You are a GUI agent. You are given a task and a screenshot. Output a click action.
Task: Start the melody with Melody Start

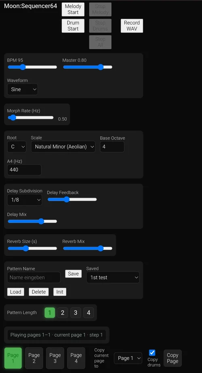(x=73, y=9)
